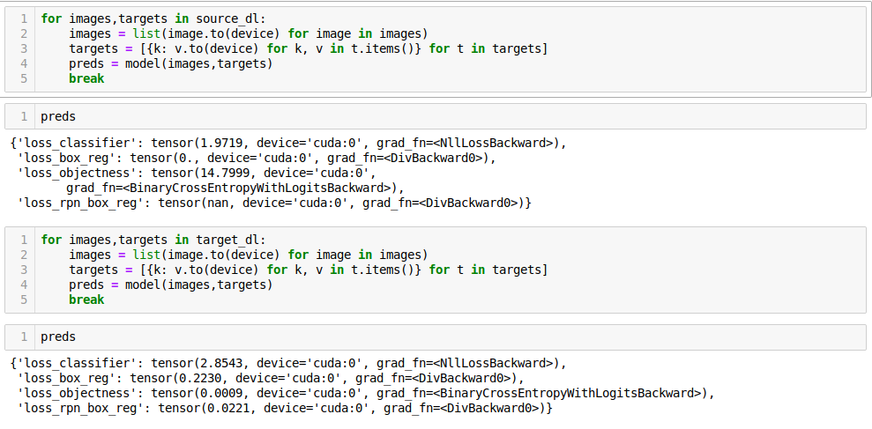Click the 'loss_box_reg' tensor(0.2230) output line

(x=271, y=379)
